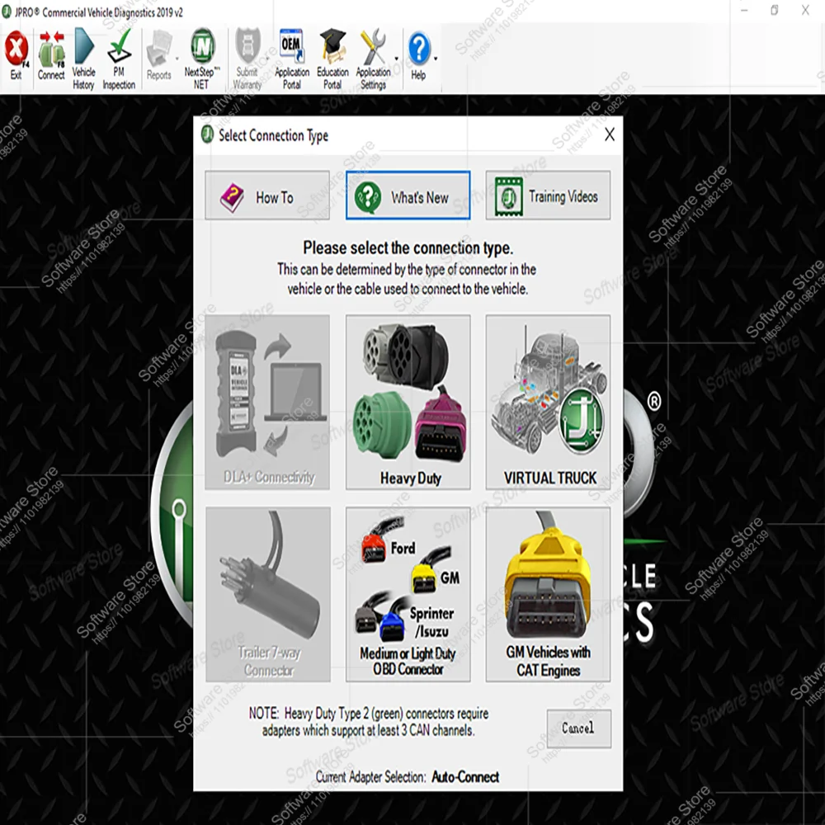Close the Select Connection Type dialog
The height and width of the screenshot is (825, 825).
click(610, 134)
